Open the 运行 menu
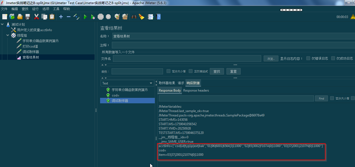 coord(35,9)
